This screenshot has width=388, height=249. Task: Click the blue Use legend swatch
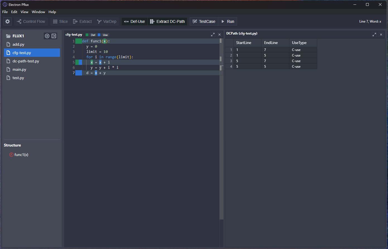click(x=99, y=35)
